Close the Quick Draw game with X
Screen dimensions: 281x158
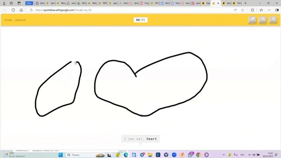coord(273,20)
